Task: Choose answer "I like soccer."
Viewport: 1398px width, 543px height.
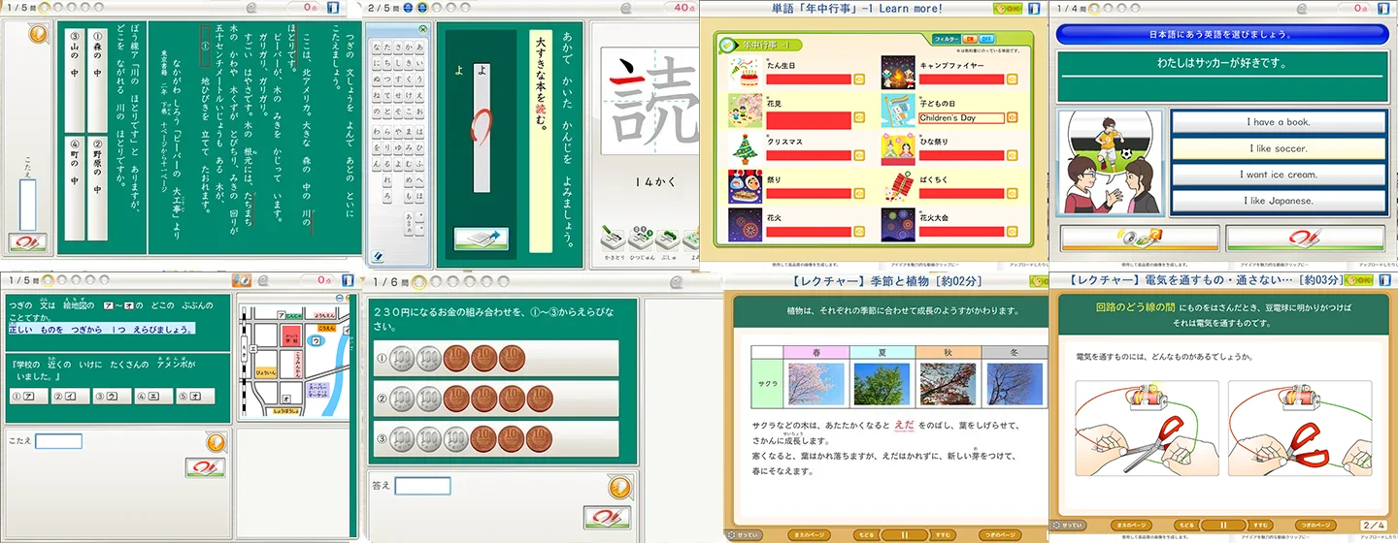Action: click(1279, 148)
